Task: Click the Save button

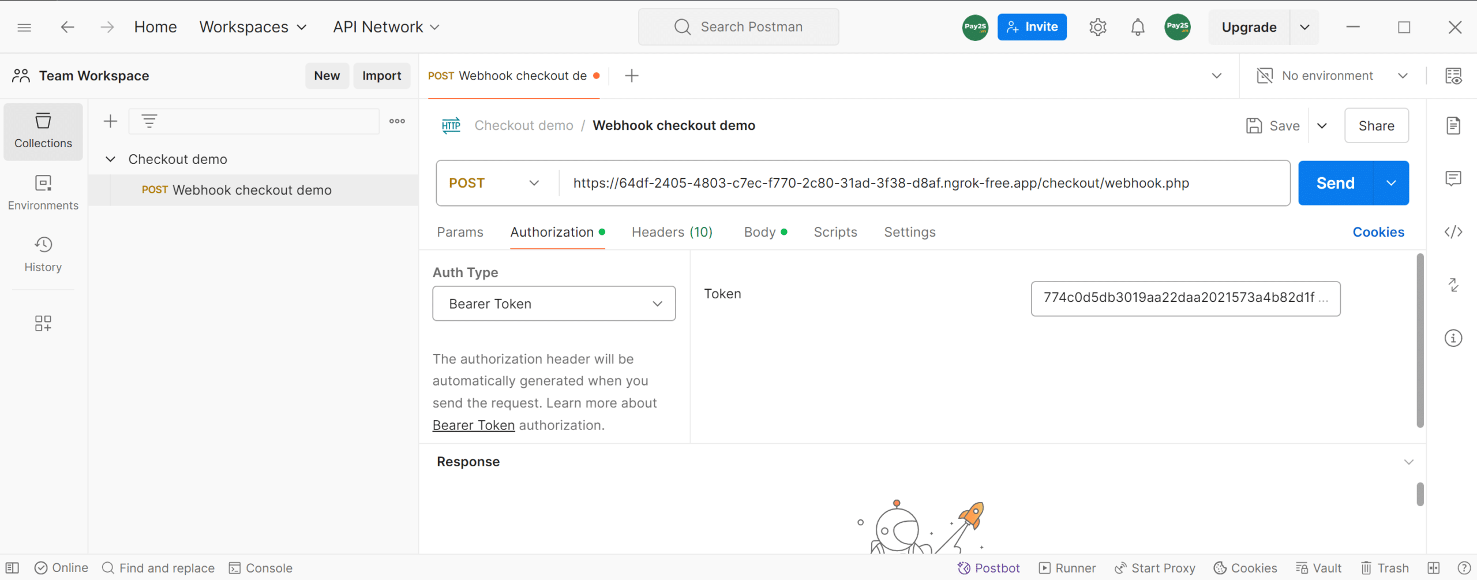Action: [1273, 125]
